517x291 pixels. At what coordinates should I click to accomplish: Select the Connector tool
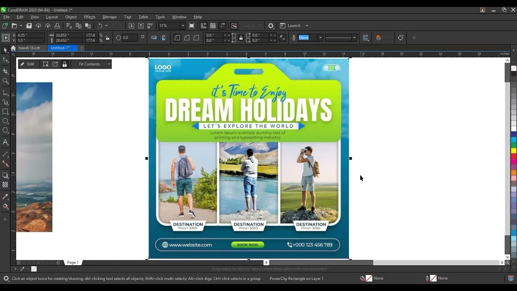pyautogui.click(x=5, y=163)
